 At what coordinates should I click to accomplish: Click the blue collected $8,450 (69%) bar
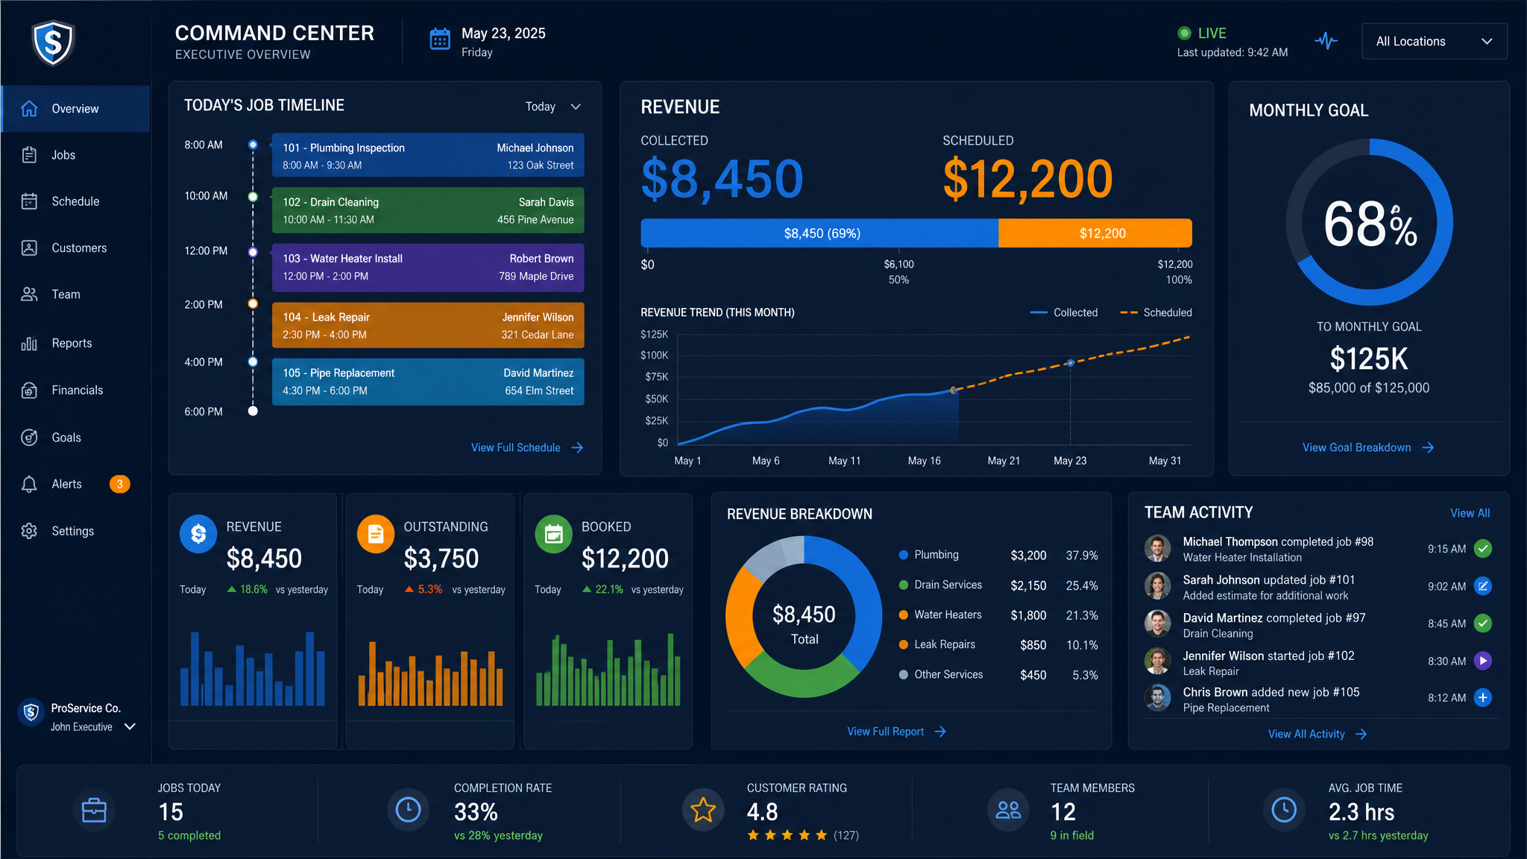[x=819, y=233]
